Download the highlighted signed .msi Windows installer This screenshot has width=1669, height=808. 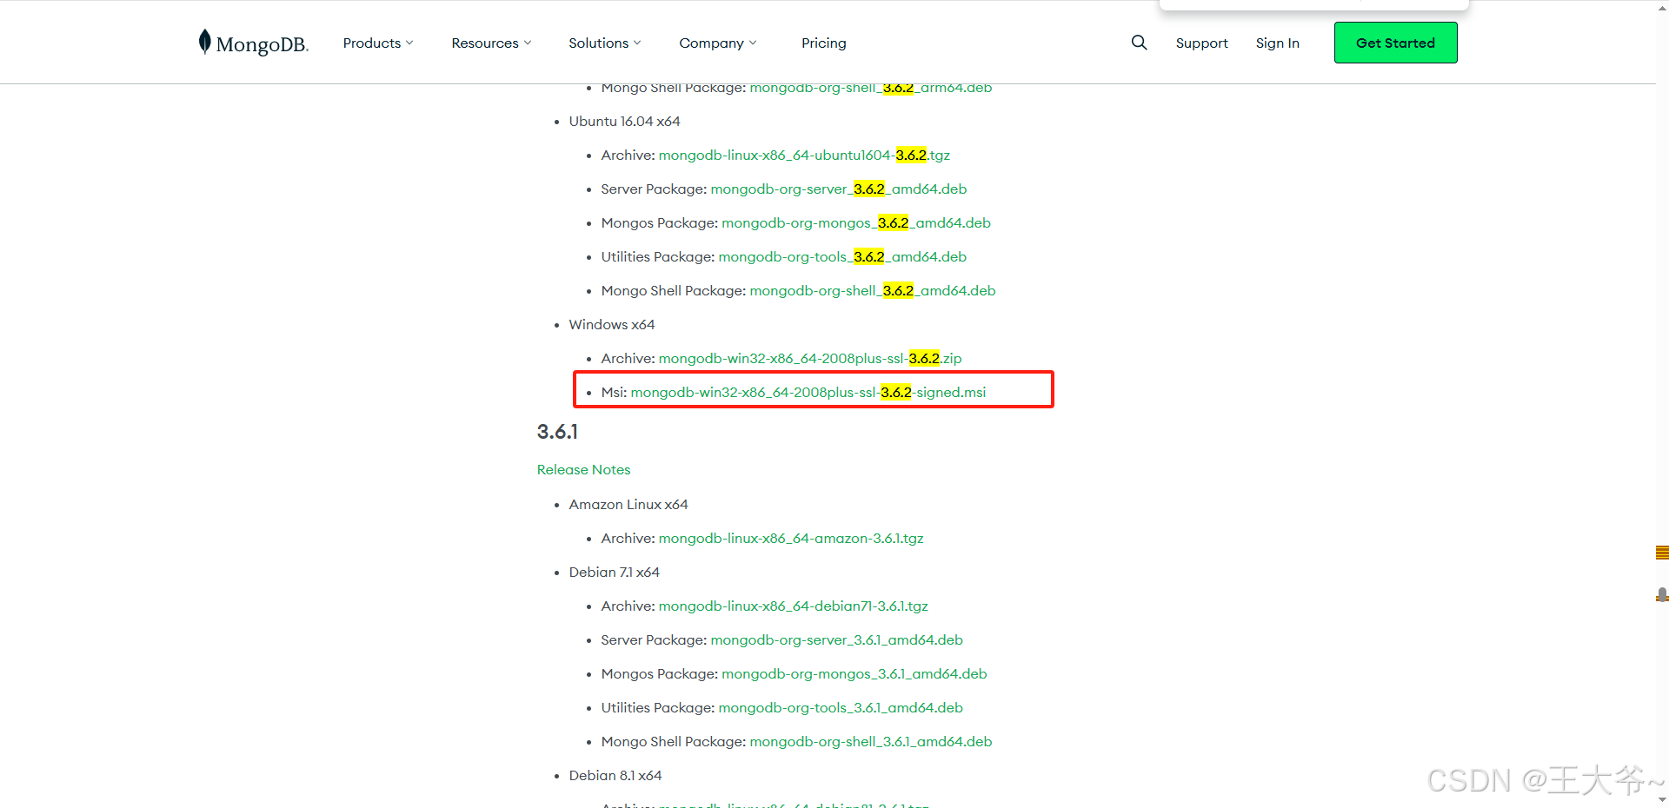808,392
